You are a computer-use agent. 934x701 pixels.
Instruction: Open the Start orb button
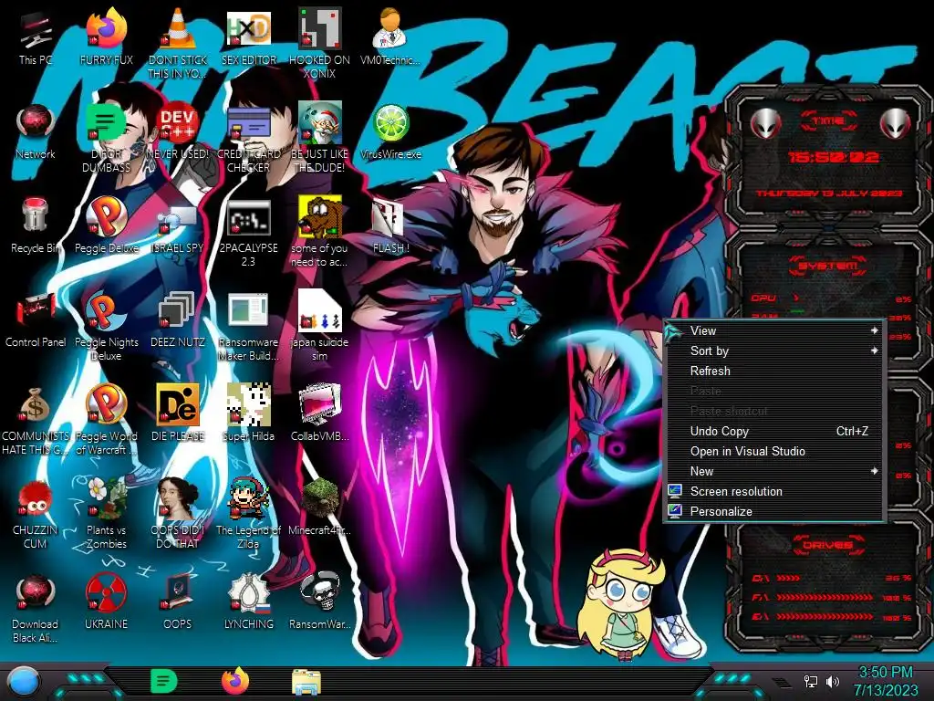(24, 682)
